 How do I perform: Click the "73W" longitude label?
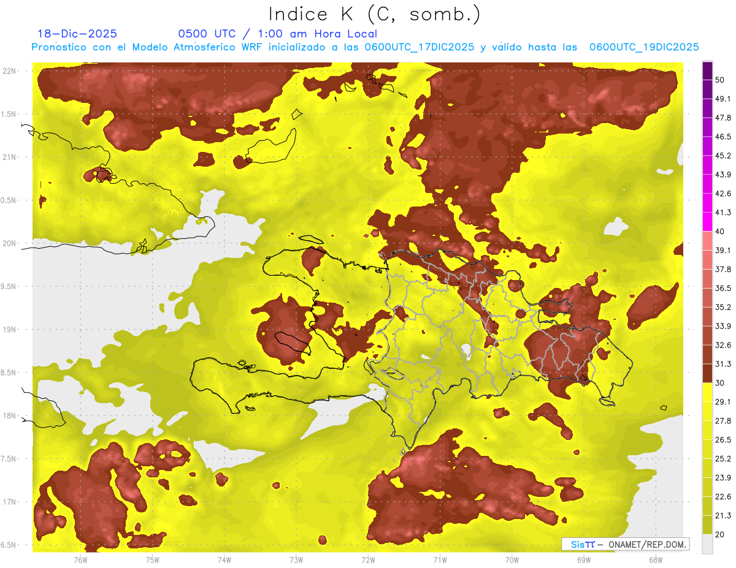click(x=296, y=559)
